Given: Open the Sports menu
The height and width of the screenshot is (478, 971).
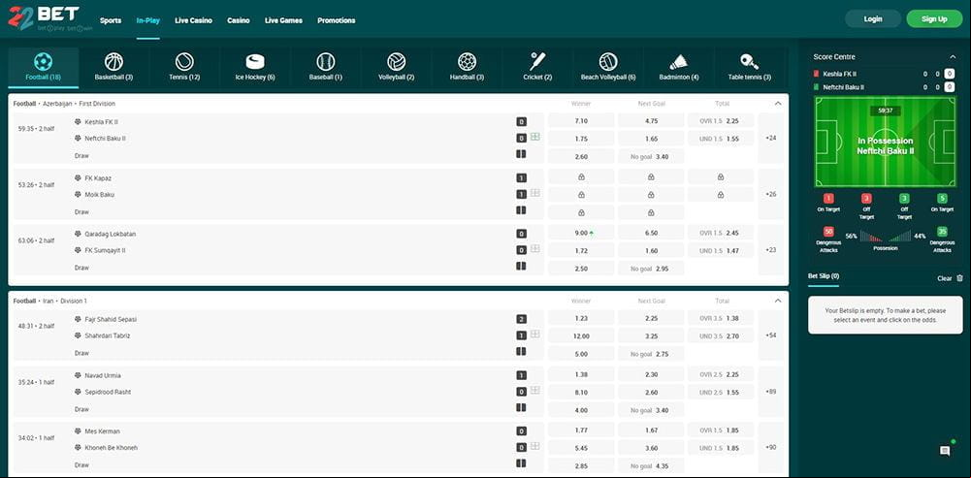Looking at the screenshot, I should pos(111,20).
